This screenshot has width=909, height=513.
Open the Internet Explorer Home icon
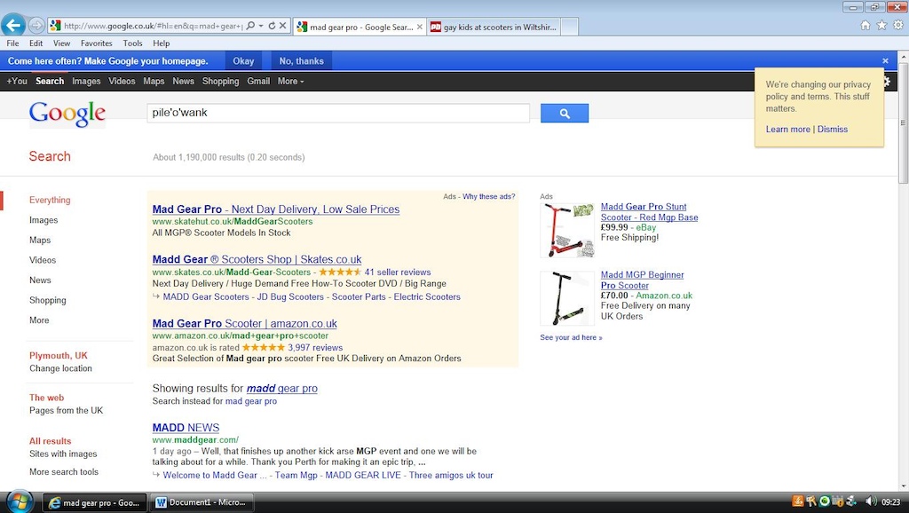pyautogui.click(x=865, y=25)
